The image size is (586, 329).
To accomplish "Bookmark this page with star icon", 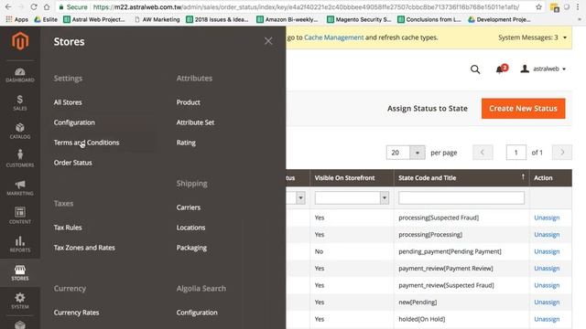I will 538,6.
